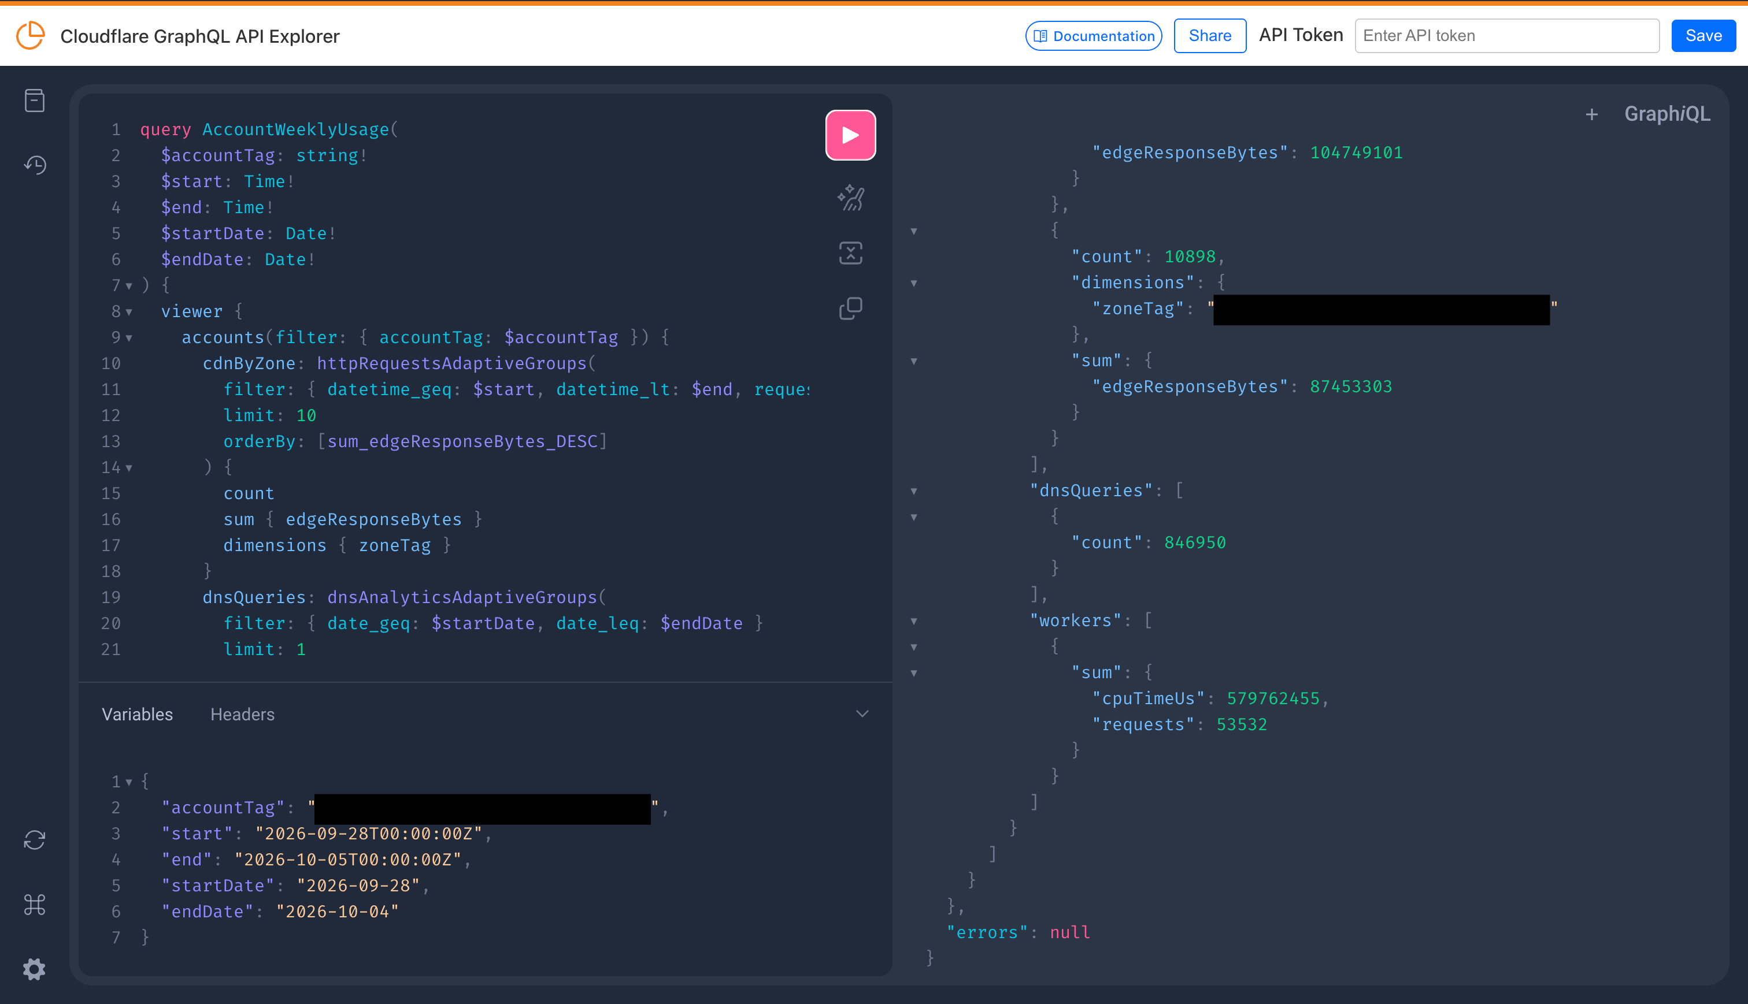The image size is (1748, 1004).
Task: Collapse the "dimensions" object in response
Action: click(x=914, y=284)
